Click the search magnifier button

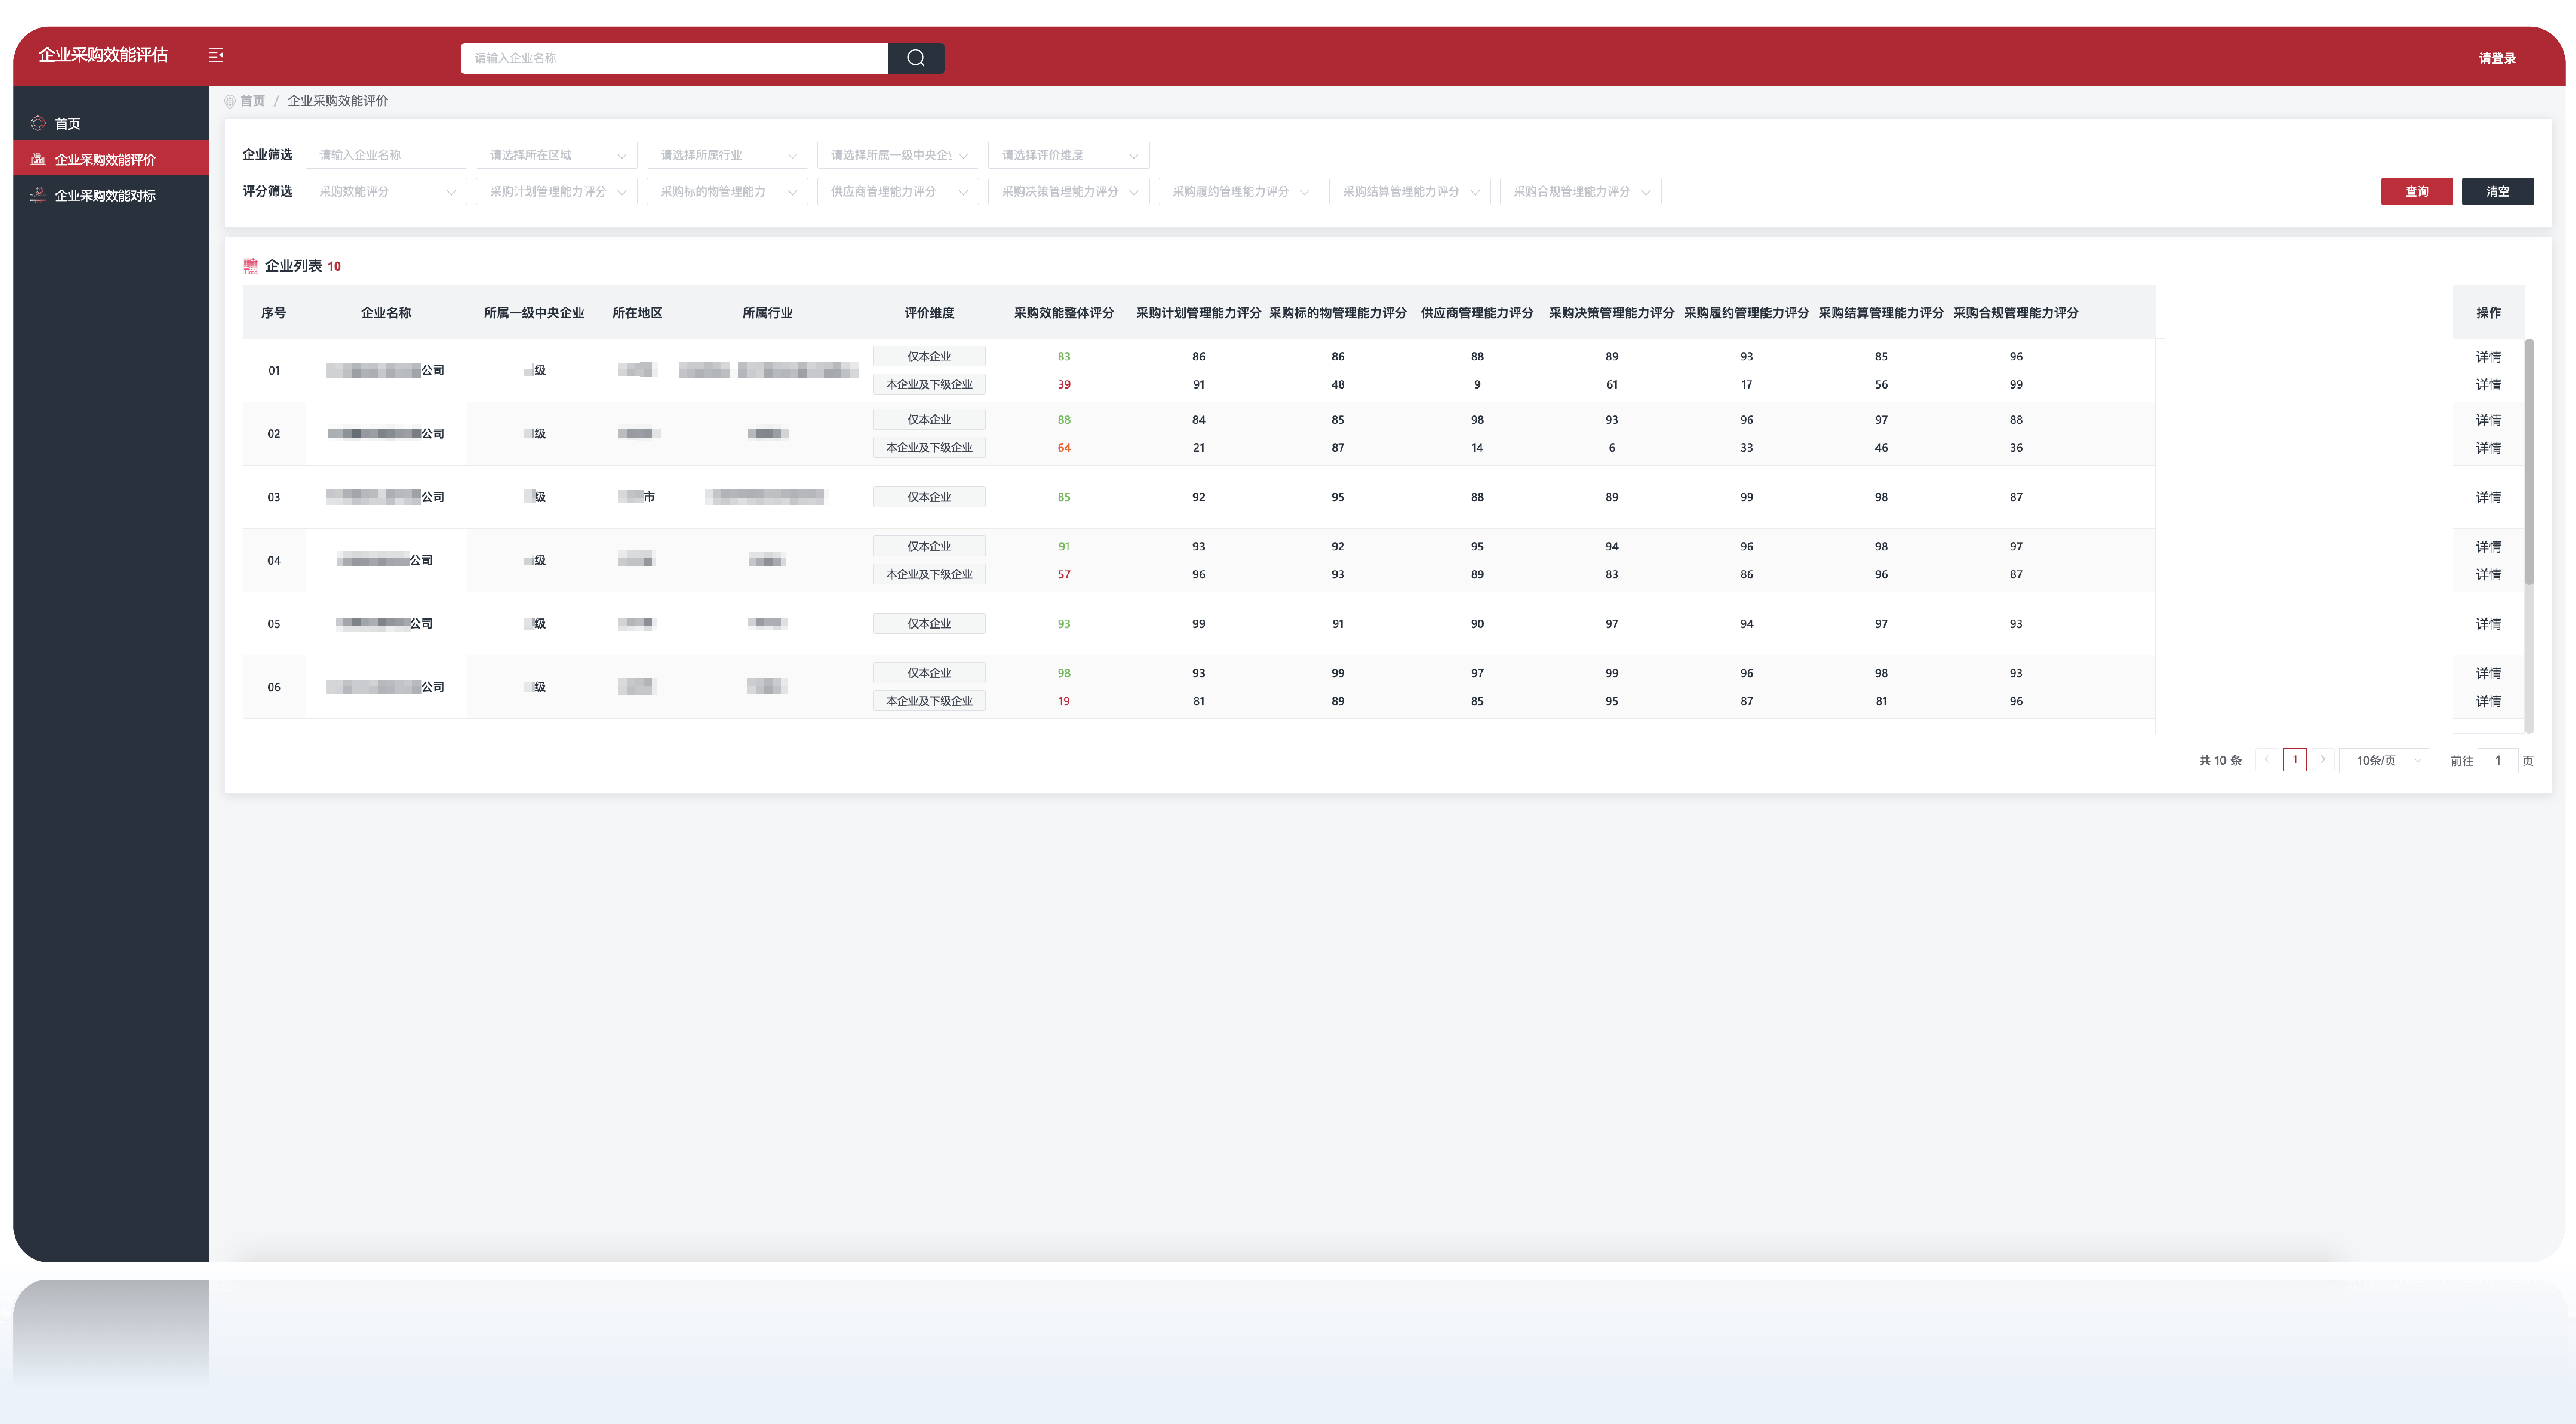click(915, 58)
